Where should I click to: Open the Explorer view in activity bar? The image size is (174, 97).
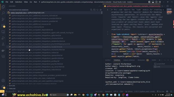3,7
